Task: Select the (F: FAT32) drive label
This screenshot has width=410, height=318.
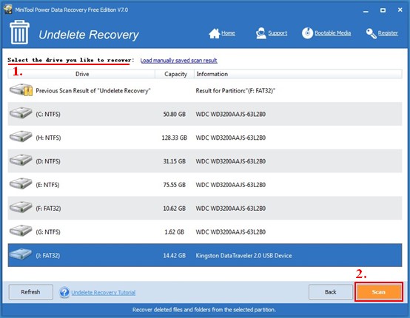Action: [48, 209]
